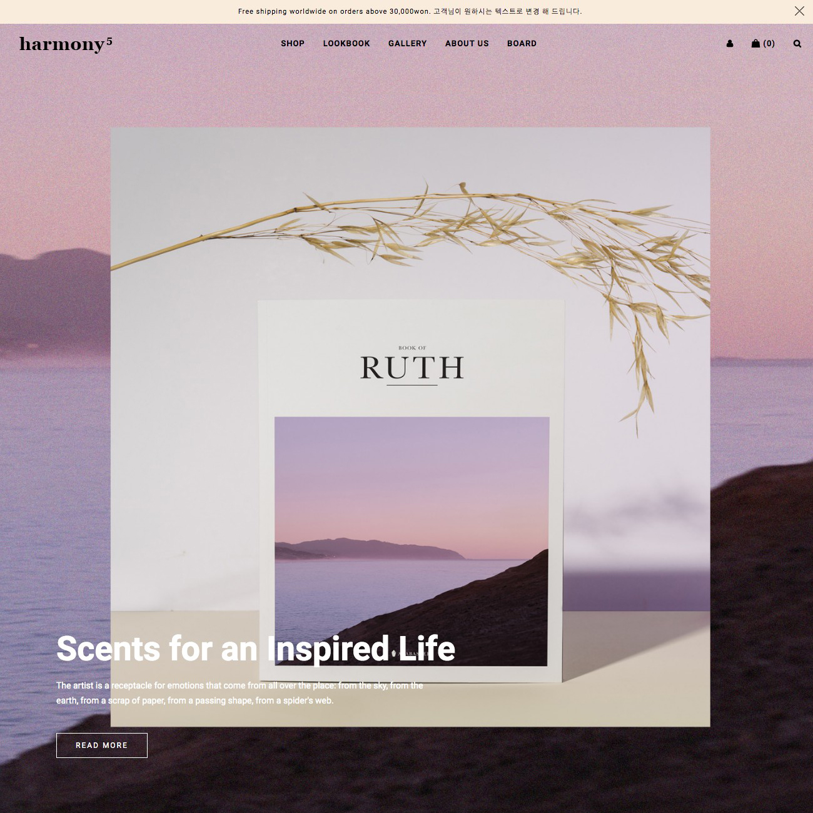Viewport: 813px width, 813px height.
Task: Close the free shipping announcement banner
Action: click(x=799, y=11)
